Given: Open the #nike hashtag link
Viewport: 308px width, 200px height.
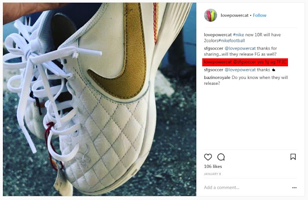Looking at the screenshot, I should click(x=238, y=35).
